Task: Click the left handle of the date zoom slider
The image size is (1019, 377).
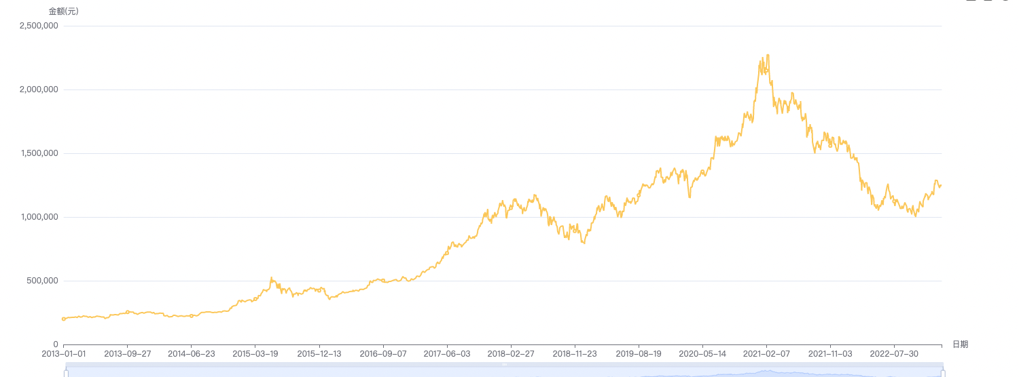Action: pos(66,373)
